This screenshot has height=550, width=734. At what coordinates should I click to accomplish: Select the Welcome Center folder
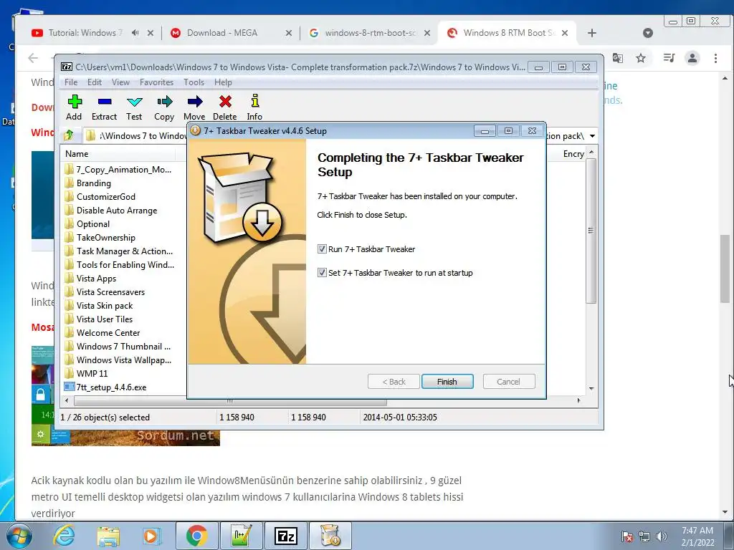click(x=108, y=332)
